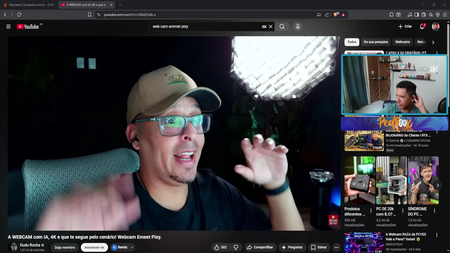Viewport: 450px width, 253px height.
Task: Subscribe with the Inscrever-se button
Action: point(94,247)
